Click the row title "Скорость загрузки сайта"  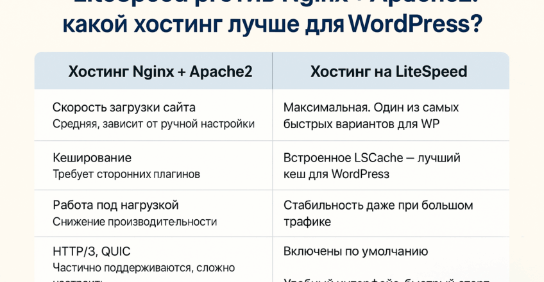click(124, 108)
